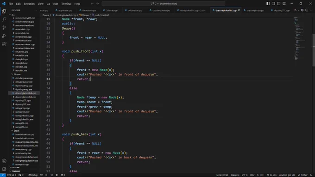Open the Deque breadcrumb dropdown
This screenshot has height=177, width=315.
84,15
